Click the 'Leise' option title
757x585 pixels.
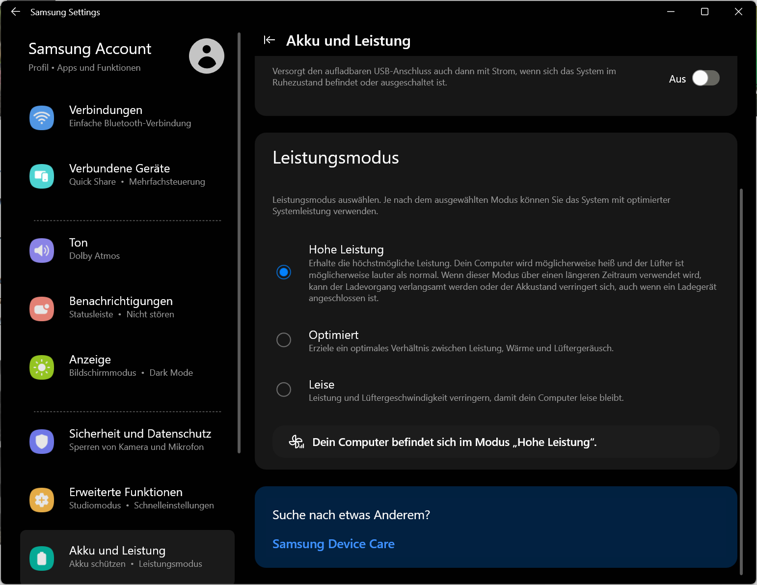click(322, 385)
